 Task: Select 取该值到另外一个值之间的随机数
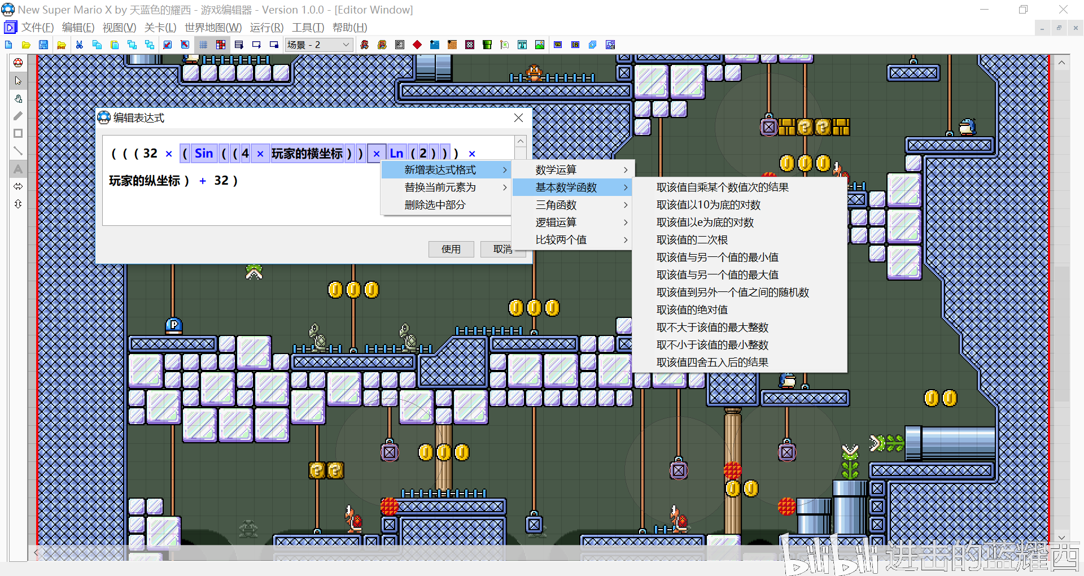click(740, 293)
